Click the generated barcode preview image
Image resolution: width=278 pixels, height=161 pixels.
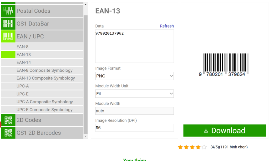point(223,65)
